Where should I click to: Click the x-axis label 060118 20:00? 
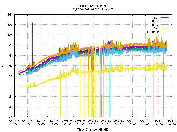click(x=41, y=123)
